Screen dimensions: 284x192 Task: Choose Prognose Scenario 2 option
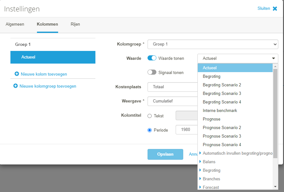click(x=235, y=127)
